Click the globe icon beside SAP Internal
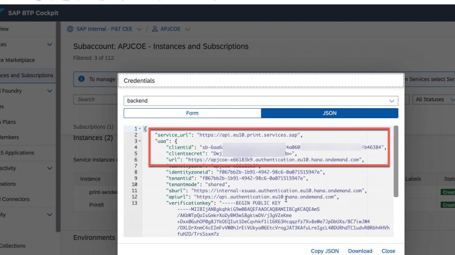The width and height of the screenshot is (455, 255). (x=70, y=29)
